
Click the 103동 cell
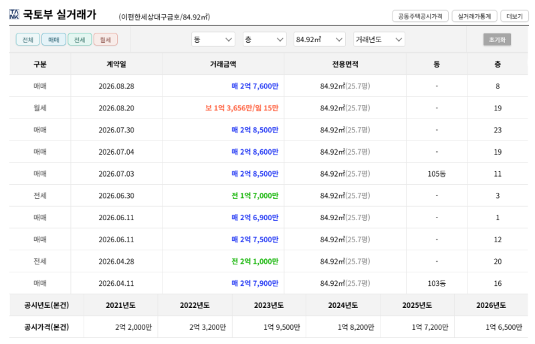coord(437,283)
